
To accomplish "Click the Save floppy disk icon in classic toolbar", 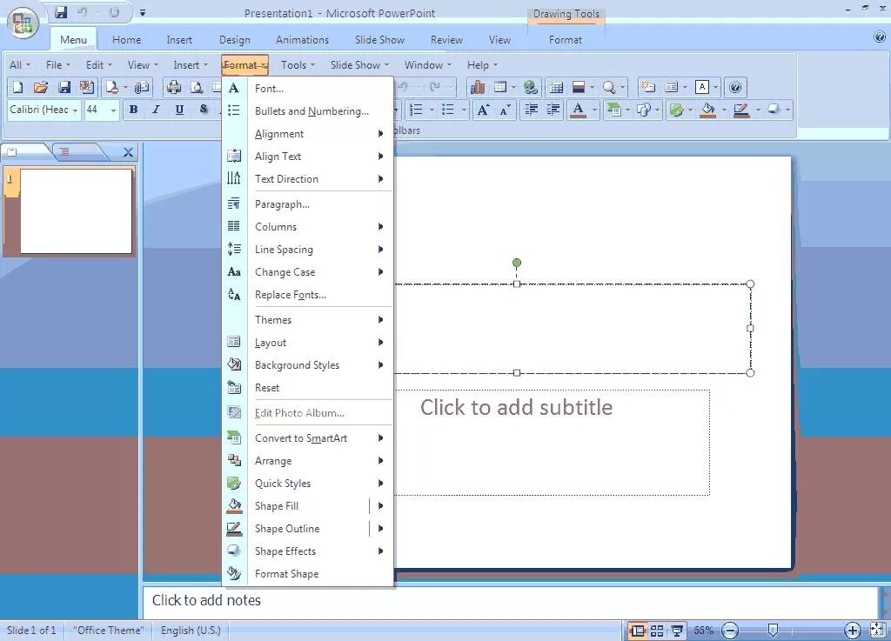I will pos(64,88).
